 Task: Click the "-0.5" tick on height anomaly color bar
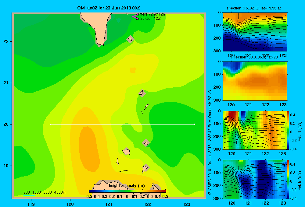point(88,197)
